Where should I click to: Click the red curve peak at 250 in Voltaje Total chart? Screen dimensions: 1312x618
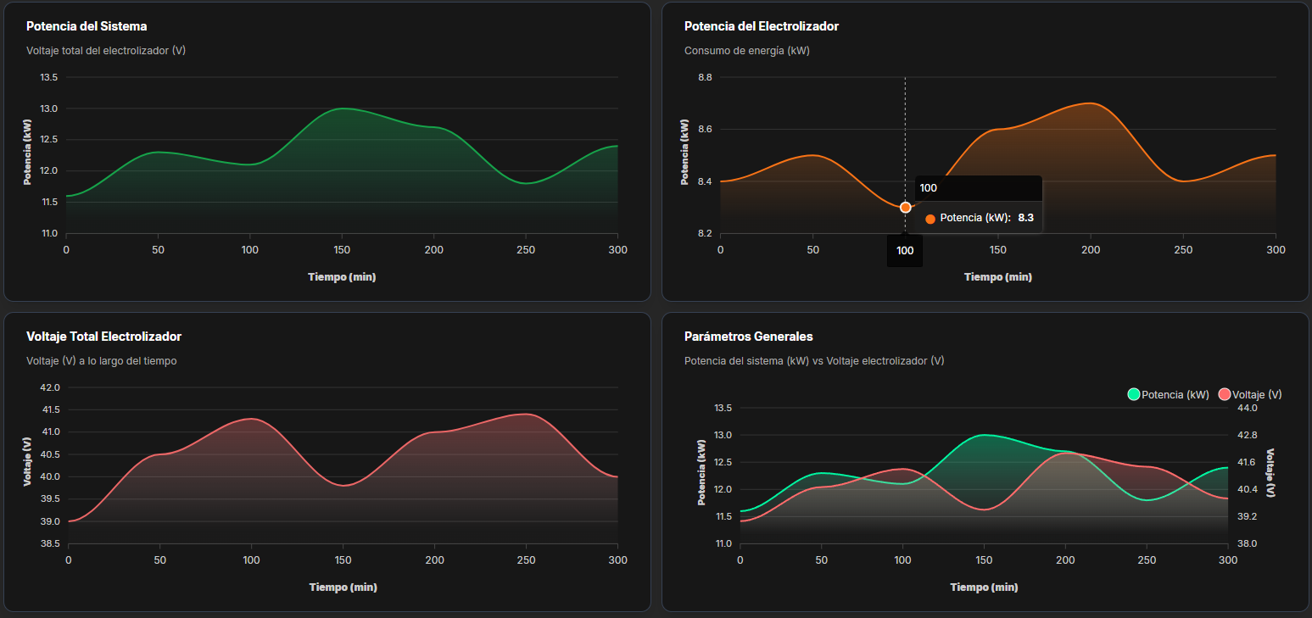tap(526, 414)
